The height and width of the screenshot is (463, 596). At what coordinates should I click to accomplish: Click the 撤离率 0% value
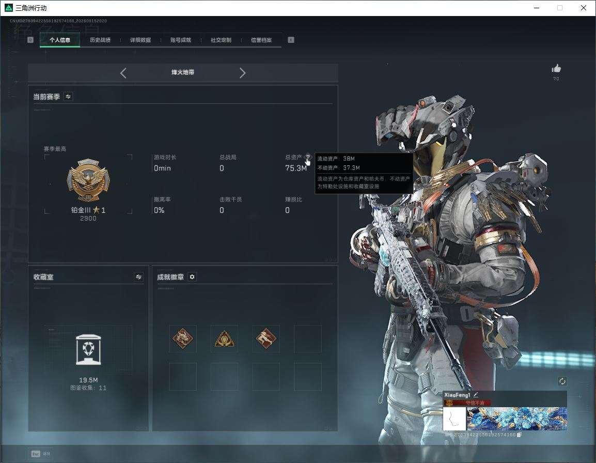[159, 210]
